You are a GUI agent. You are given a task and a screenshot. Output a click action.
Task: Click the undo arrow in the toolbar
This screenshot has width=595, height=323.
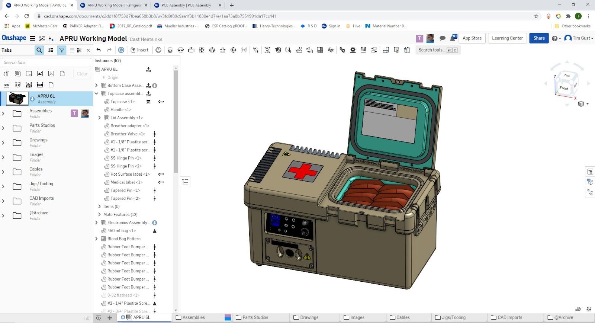click(99, 50)
